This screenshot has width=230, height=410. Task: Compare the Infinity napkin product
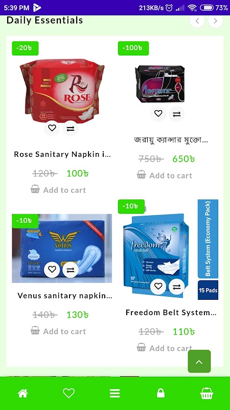click(176, 114)
